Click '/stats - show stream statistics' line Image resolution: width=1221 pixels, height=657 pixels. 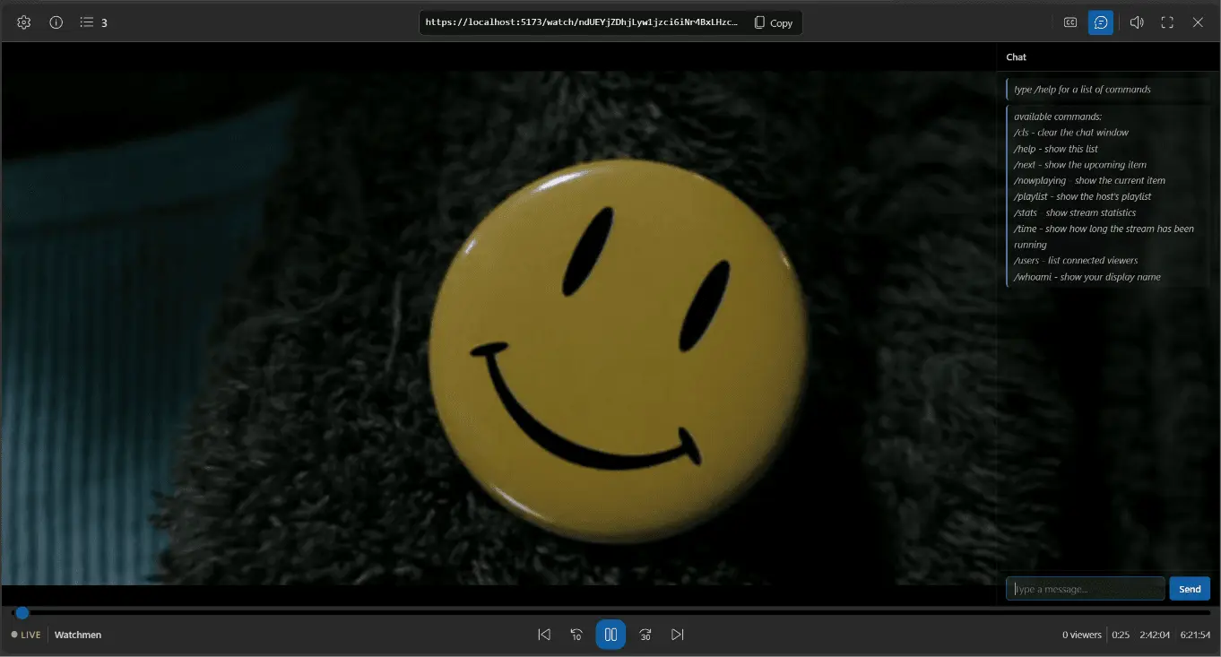[x=1075, y=213]
